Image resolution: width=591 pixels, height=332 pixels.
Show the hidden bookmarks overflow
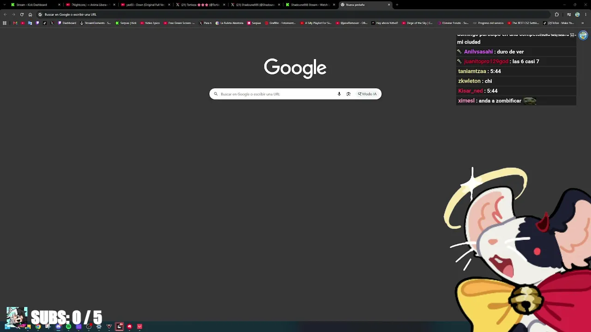pos(583,23)
